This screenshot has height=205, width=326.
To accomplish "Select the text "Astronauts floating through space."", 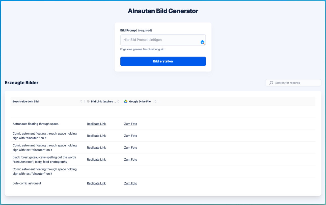I will (36, 124).
